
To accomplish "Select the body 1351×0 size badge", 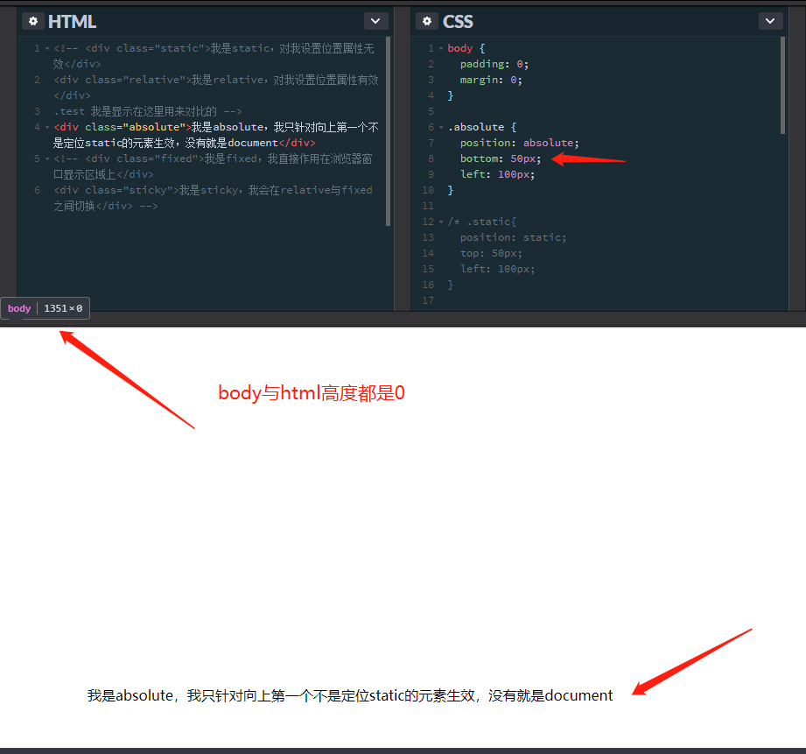I will tap(46, 307).
